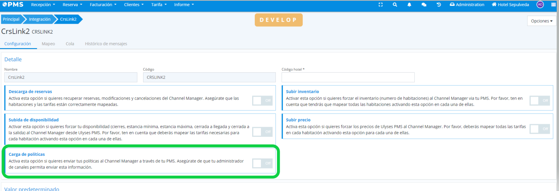Switch on the Subir precio toggle
This screenshot has height=191, width=559.
pos(539,129)
